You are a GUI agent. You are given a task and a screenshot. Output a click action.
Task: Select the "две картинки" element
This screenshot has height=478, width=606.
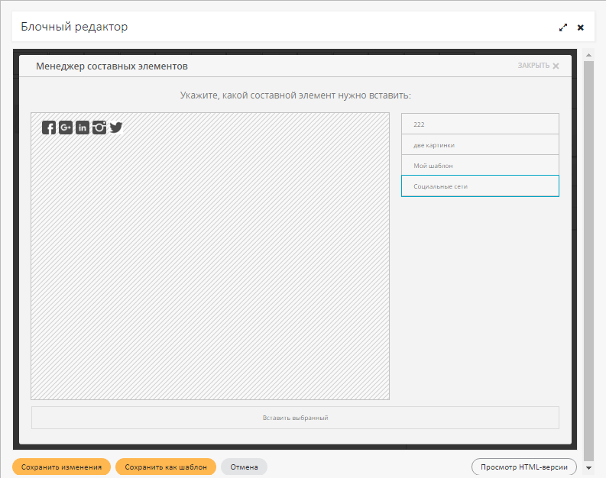pyautogui.click(x=480, y=144)
